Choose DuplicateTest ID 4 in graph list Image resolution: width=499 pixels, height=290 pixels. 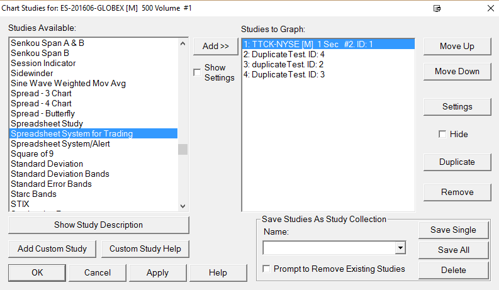[x=276, y=55]
